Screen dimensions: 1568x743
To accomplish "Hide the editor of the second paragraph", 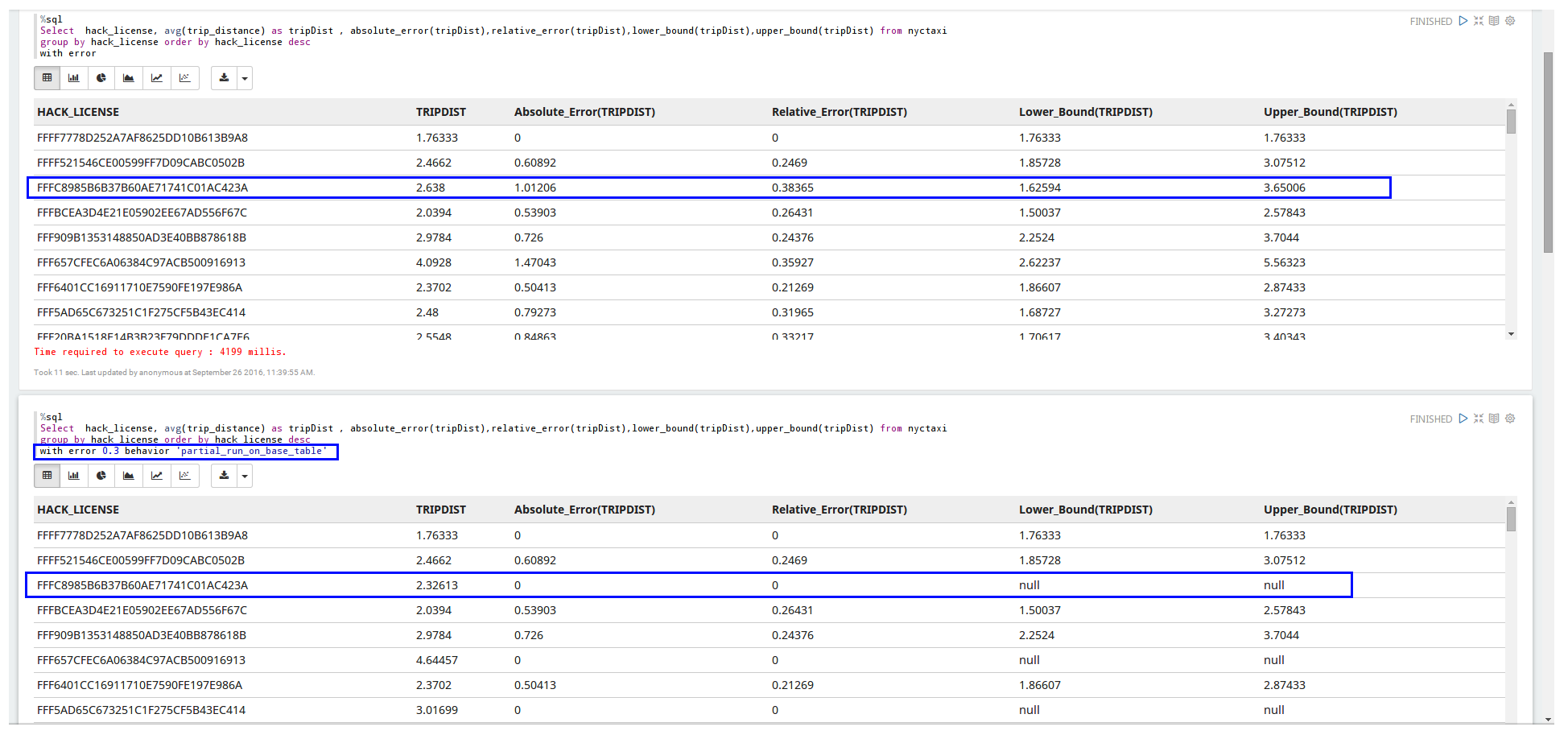I will point(1479,419).
